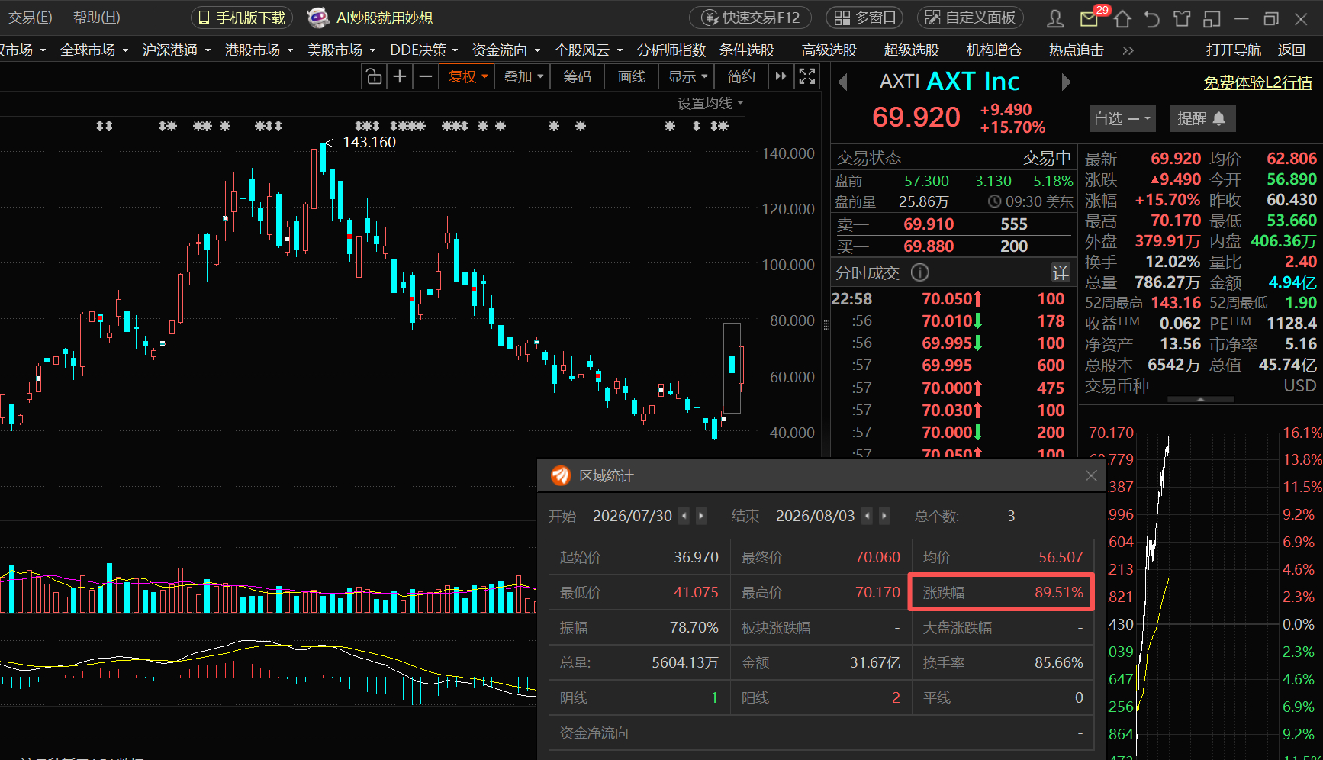
Task: Toggle 画线 drawing tools
Action: point(632,76)
